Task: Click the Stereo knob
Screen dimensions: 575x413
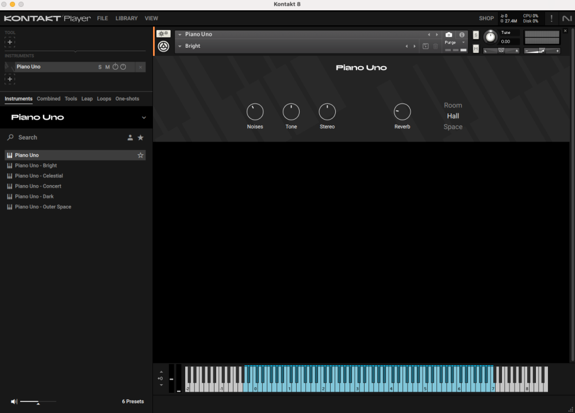Action: click(327, 112)
